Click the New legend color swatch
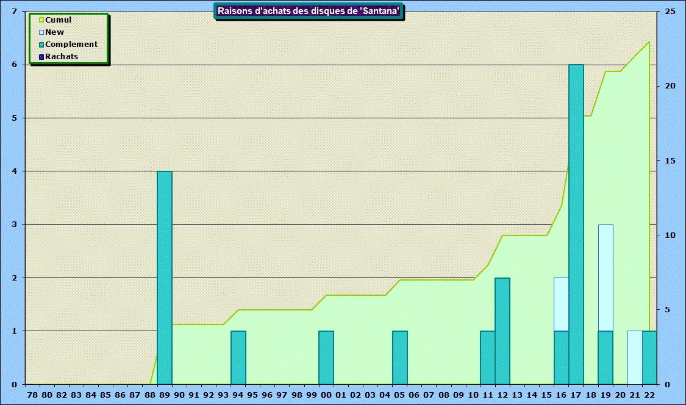The image size is (686, 405). coord(41,32)
